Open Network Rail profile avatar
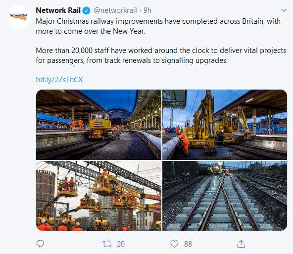This screenshot has height=254, width=293. (18, 17)
